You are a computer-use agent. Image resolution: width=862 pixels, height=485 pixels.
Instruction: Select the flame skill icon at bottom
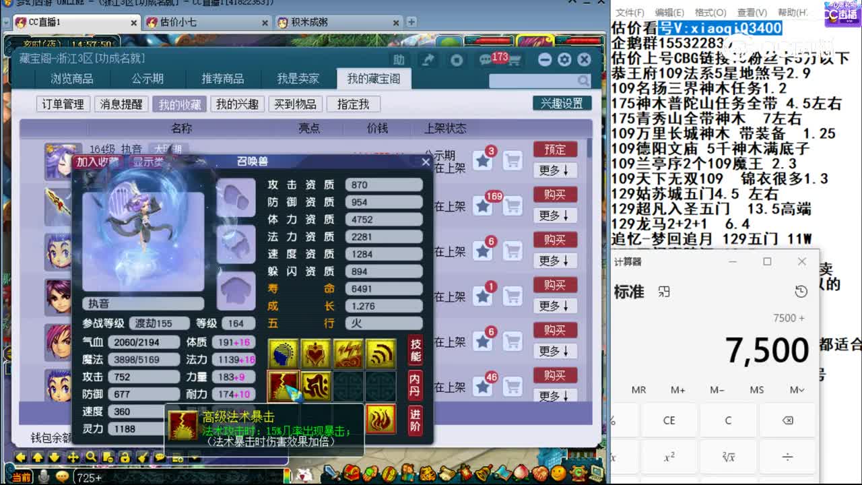tap(380, 419)
